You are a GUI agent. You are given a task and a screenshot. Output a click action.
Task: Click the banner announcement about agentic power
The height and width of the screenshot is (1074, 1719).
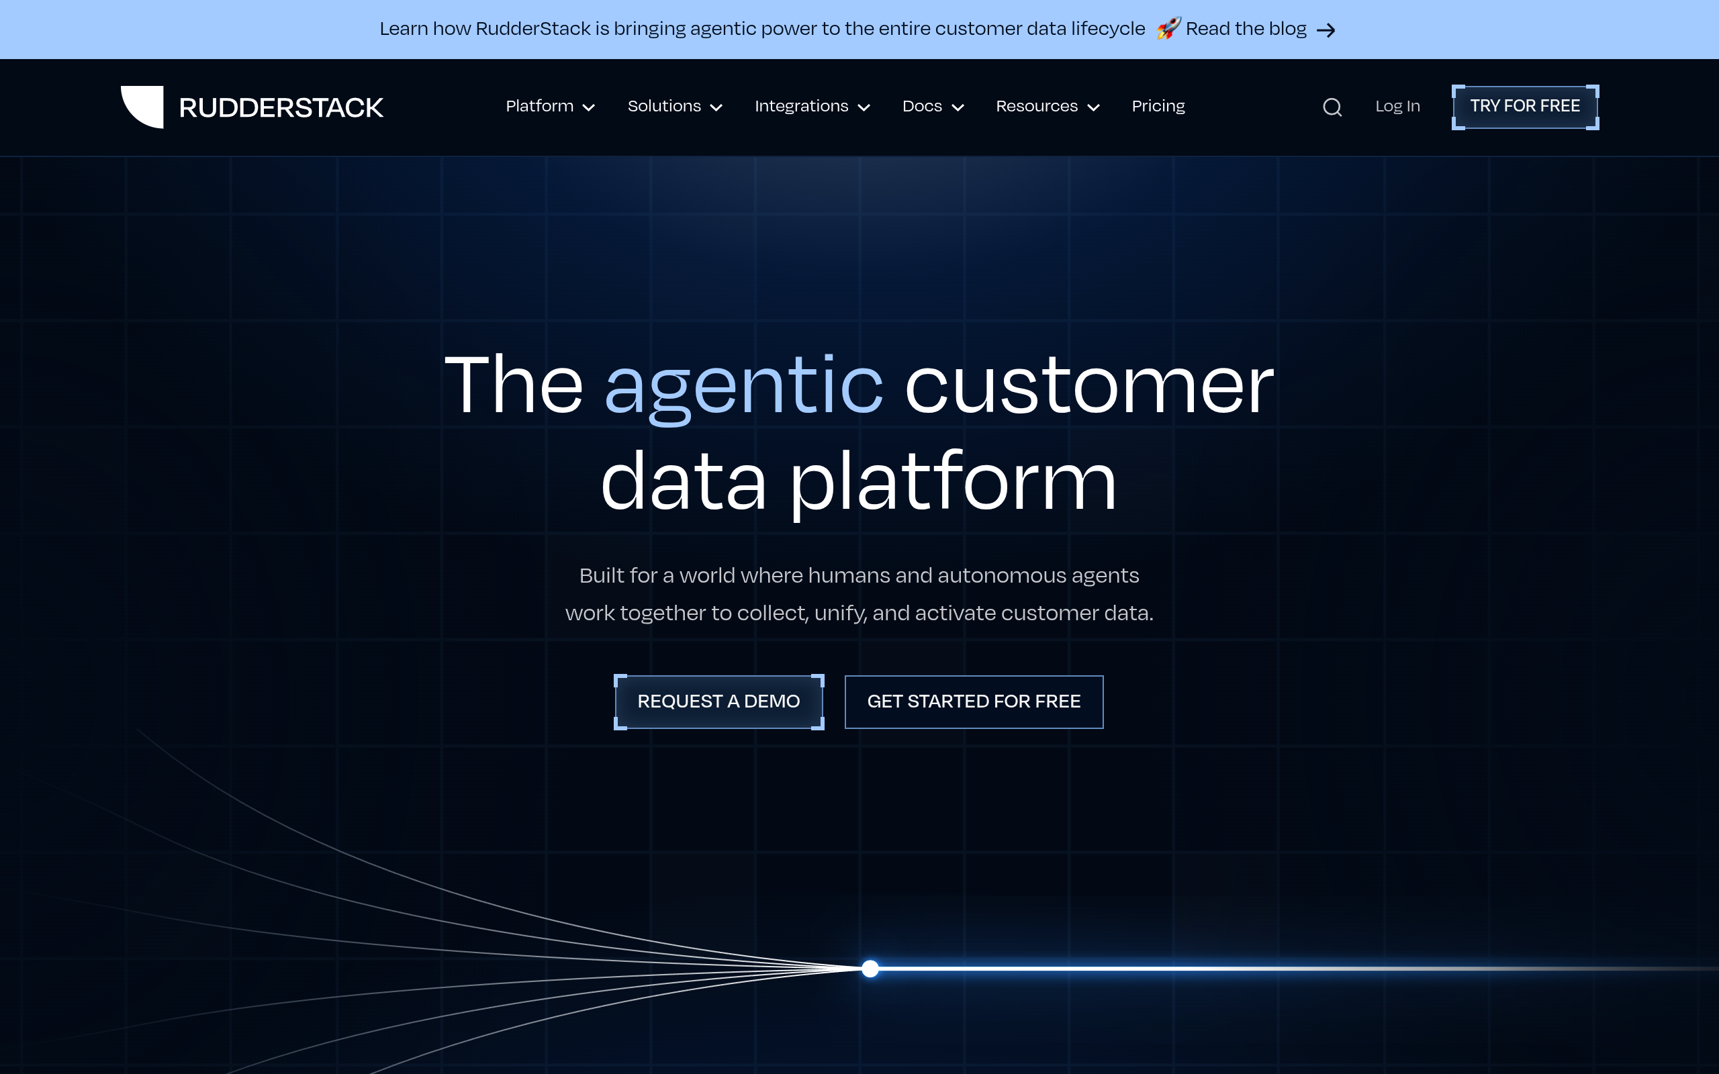pyautogui.click(x=762, y=28)
